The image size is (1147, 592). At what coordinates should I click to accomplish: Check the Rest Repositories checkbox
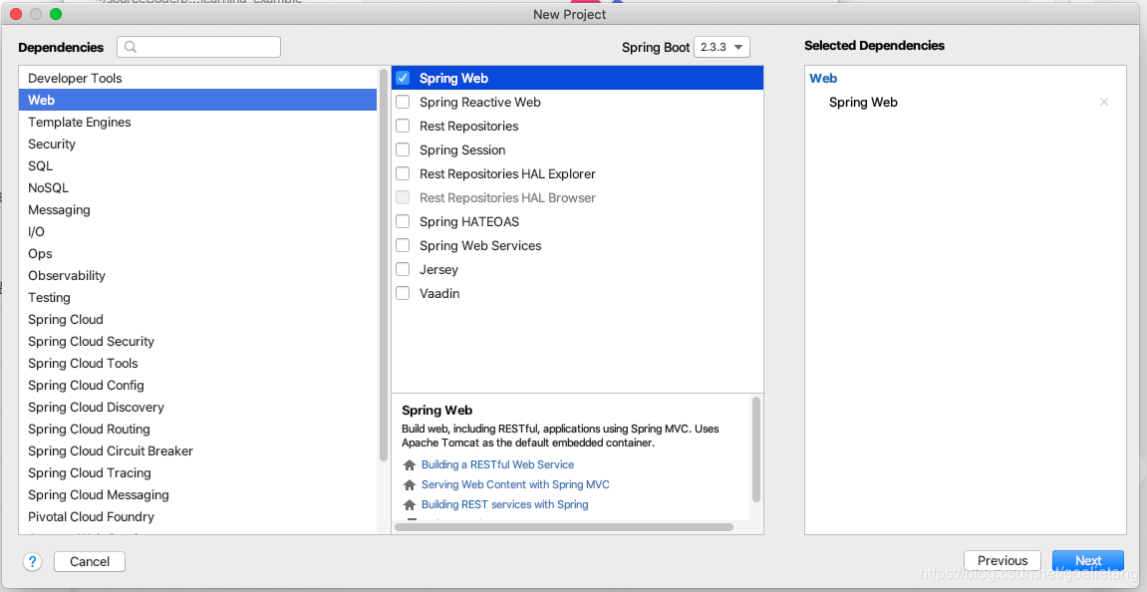(403, 126)
